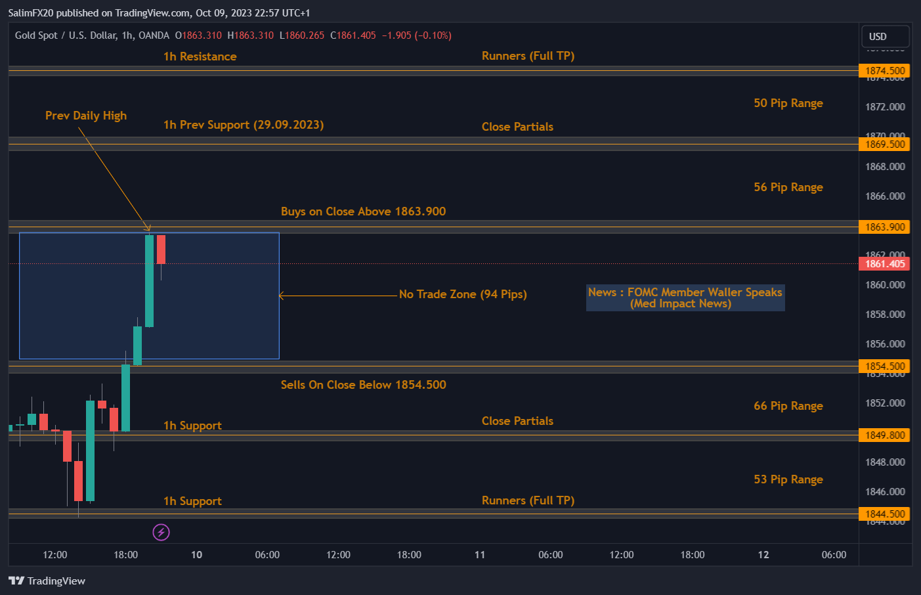921x595 pixels.
Task: Click the red current price tag 1861.405
Action: pyautogui.click(x=885, y=263)
